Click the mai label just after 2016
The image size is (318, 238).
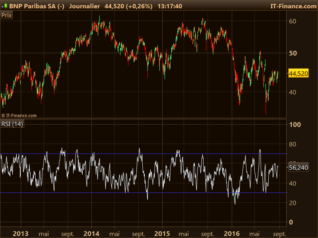point(254,234)
